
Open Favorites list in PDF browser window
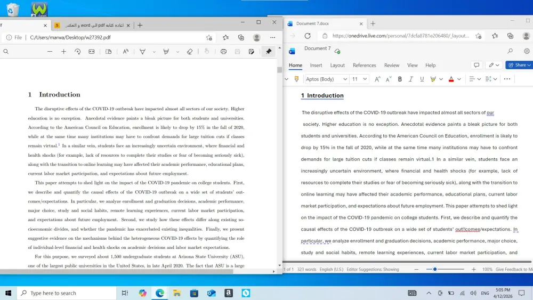pos(225,38)
